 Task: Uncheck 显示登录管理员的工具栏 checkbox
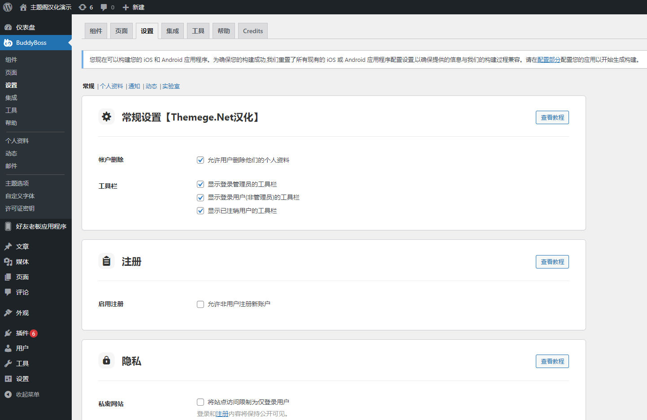pyautogui.click(x=200, y=184)
